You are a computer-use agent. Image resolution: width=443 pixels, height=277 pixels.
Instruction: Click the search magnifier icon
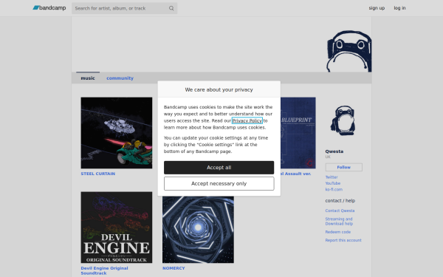click(x=171, y=8)
